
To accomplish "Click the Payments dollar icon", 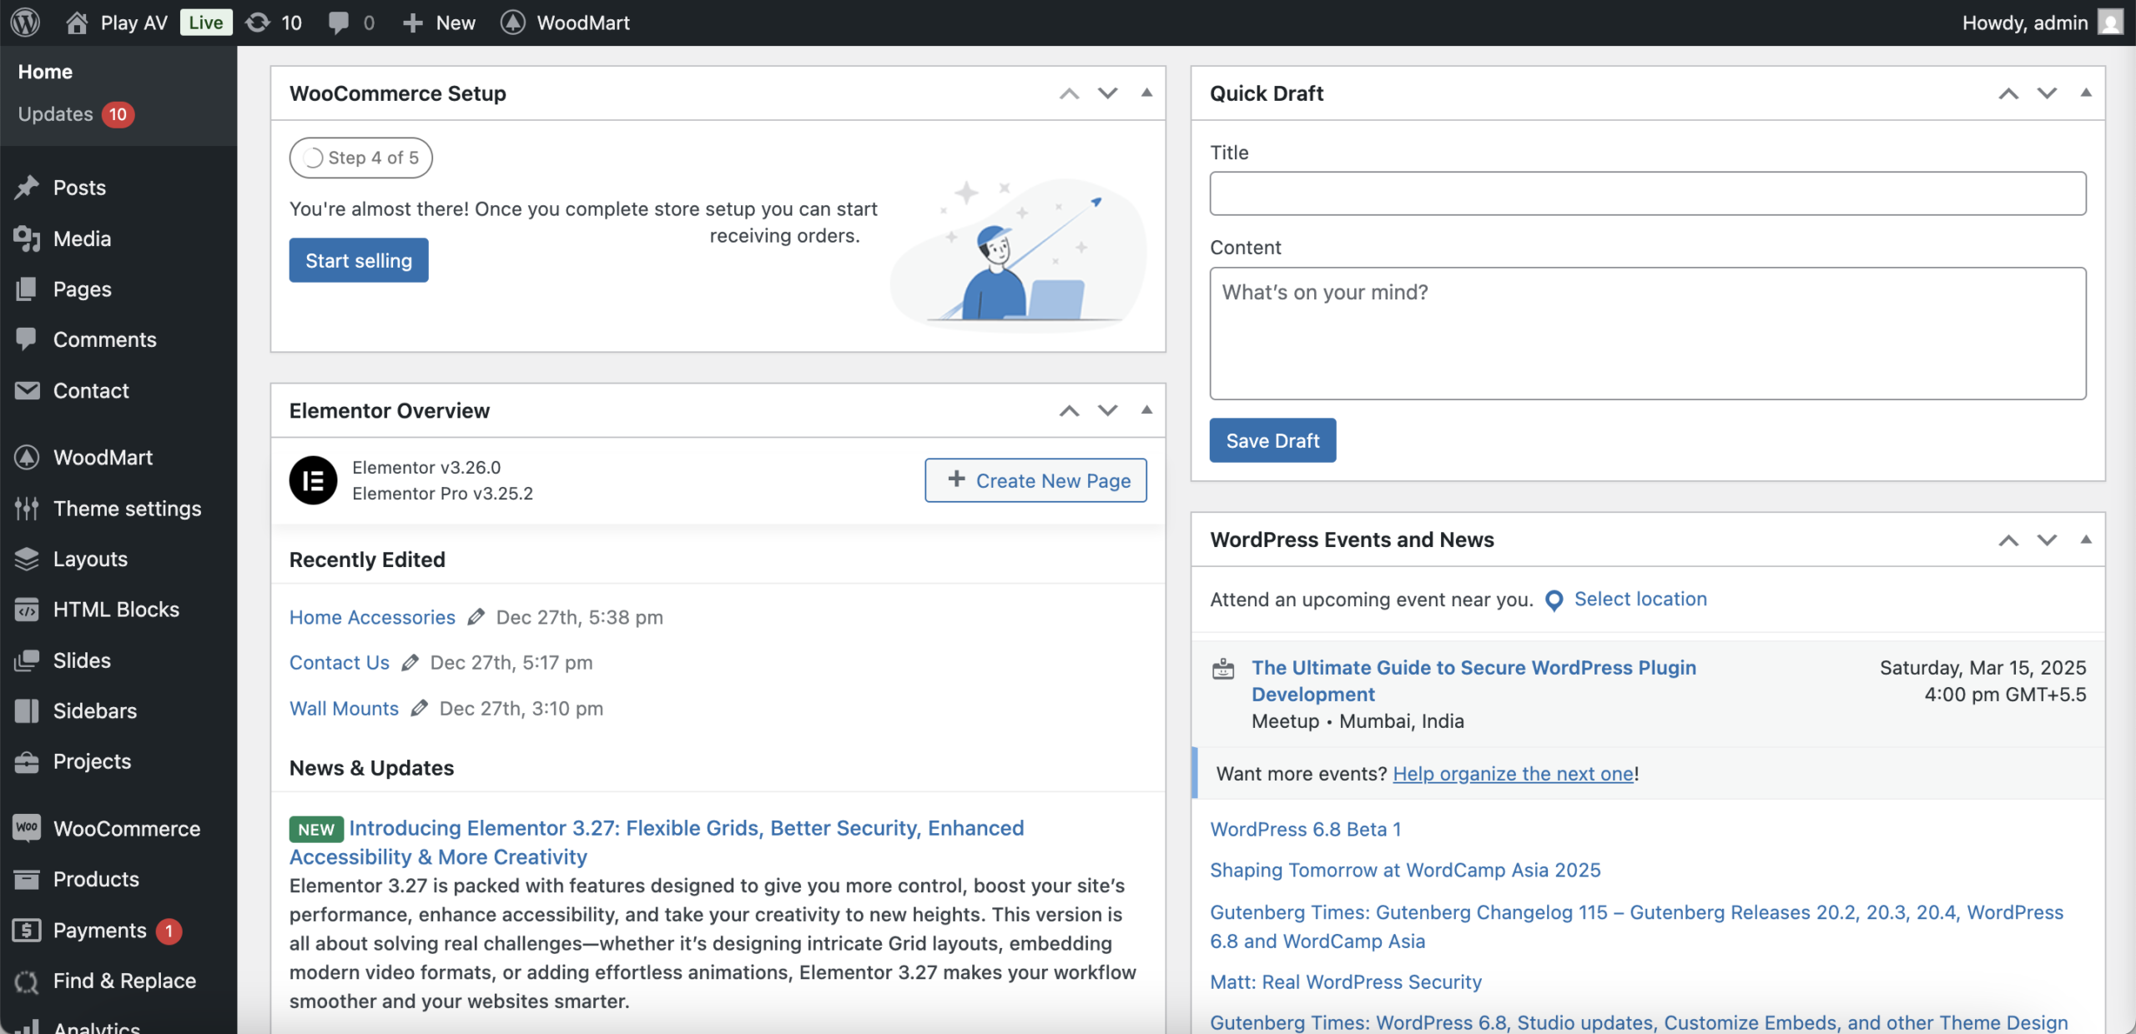I will pos(27,930).
